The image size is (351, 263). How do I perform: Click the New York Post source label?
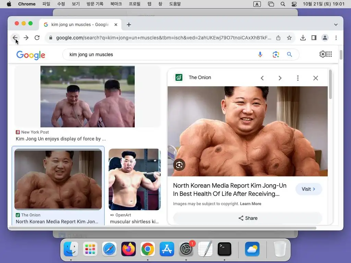[x=35, y=132]
